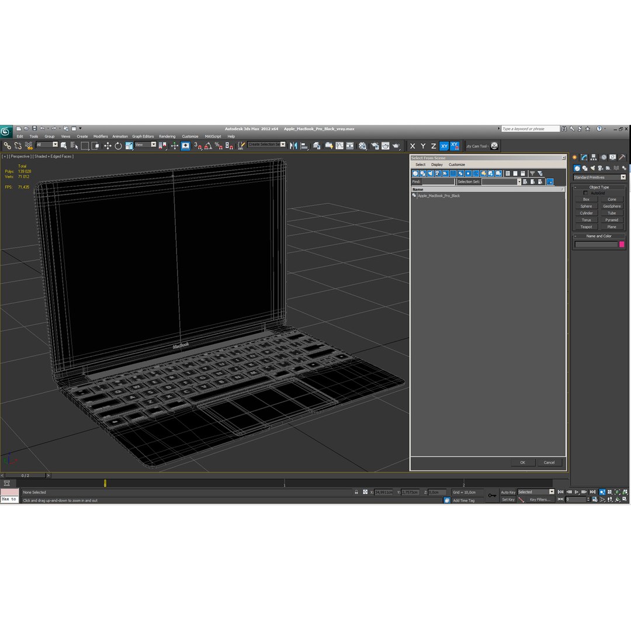Image resolution: width=631 pixels, height=631 pixels.
Task: Open the Motion panel tab
Action: (x=603, y=157)
